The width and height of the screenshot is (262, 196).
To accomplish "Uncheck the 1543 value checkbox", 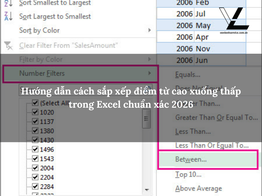I will (x=35, y=158).
